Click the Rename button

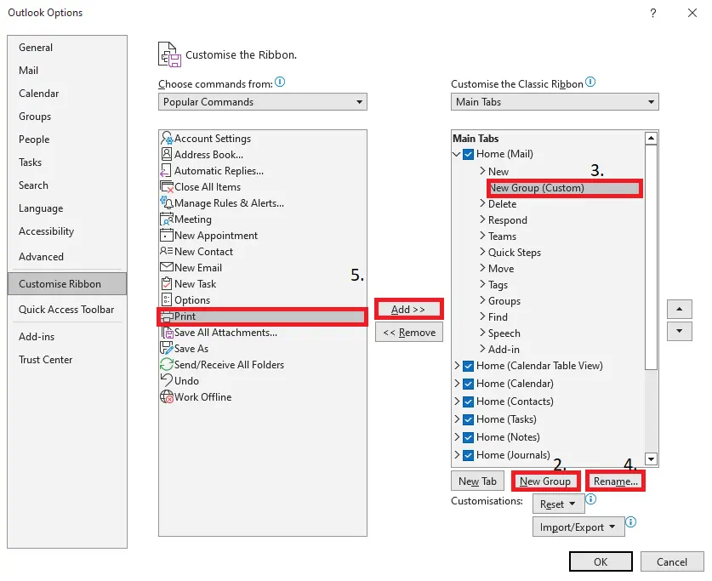(x=614, y=481)
